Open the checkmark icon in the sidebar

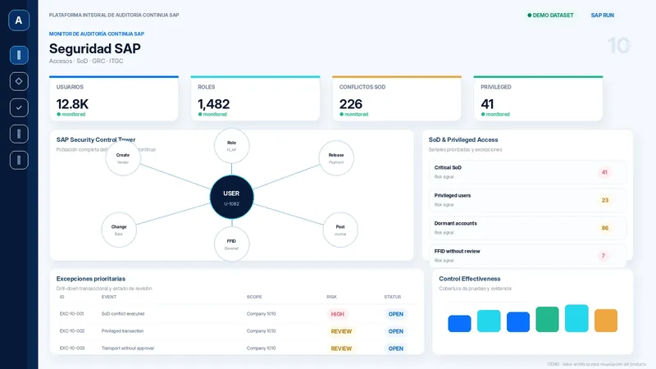(x=19, y=107)
